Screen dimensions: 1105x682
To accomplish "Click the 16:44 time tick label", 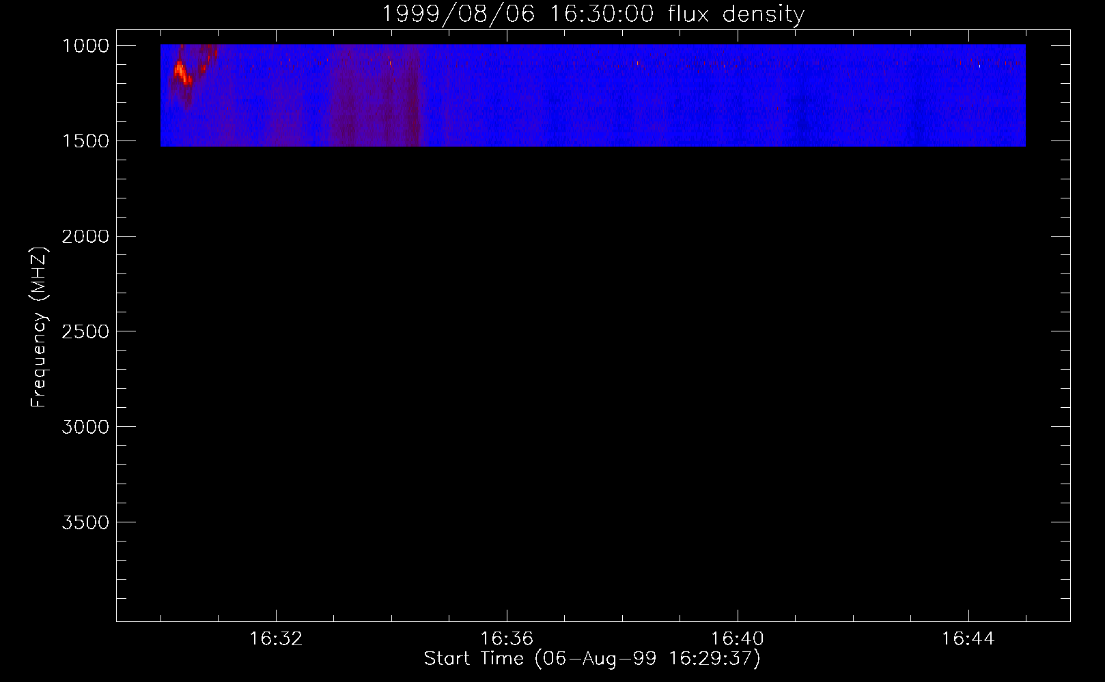I will (968, 639).
